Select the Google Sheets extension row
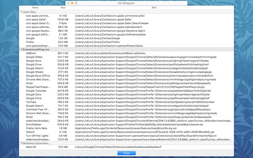 click(126, 72)
